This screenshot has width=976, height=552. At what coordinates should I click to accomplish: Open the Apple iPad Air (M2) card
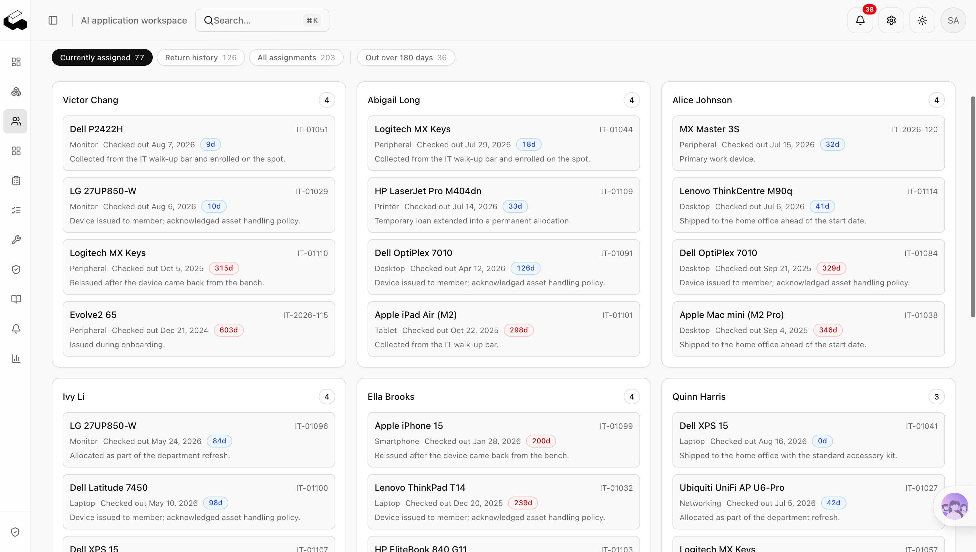[x=504, y=329]
